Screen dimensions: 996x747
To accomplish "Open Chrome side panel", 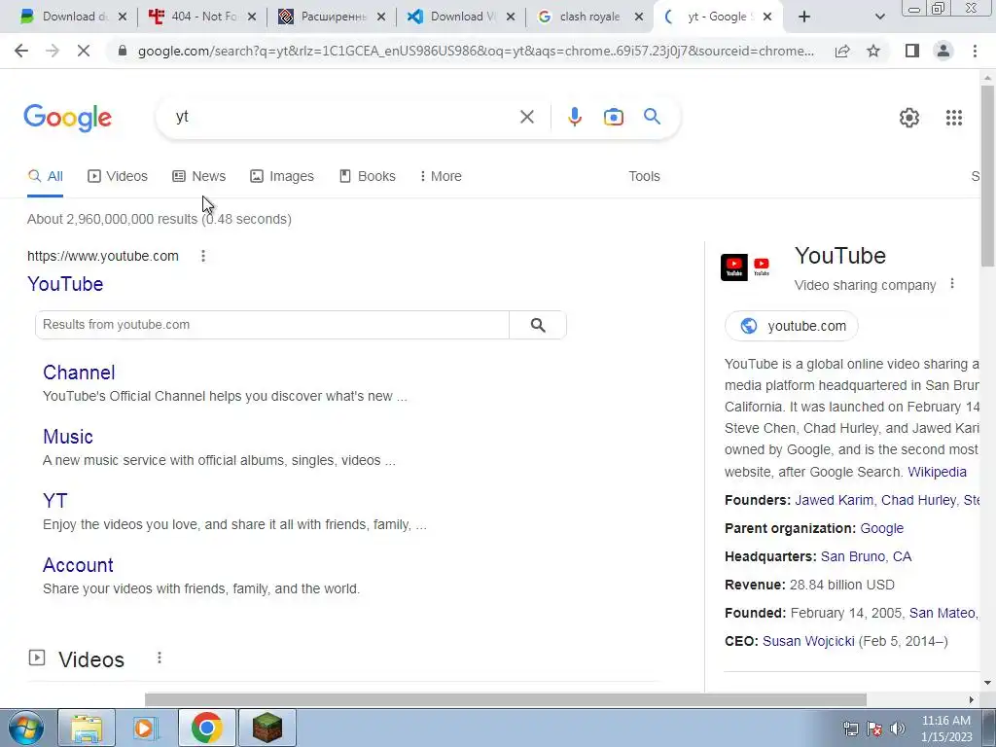I will (x=912, y=51).
